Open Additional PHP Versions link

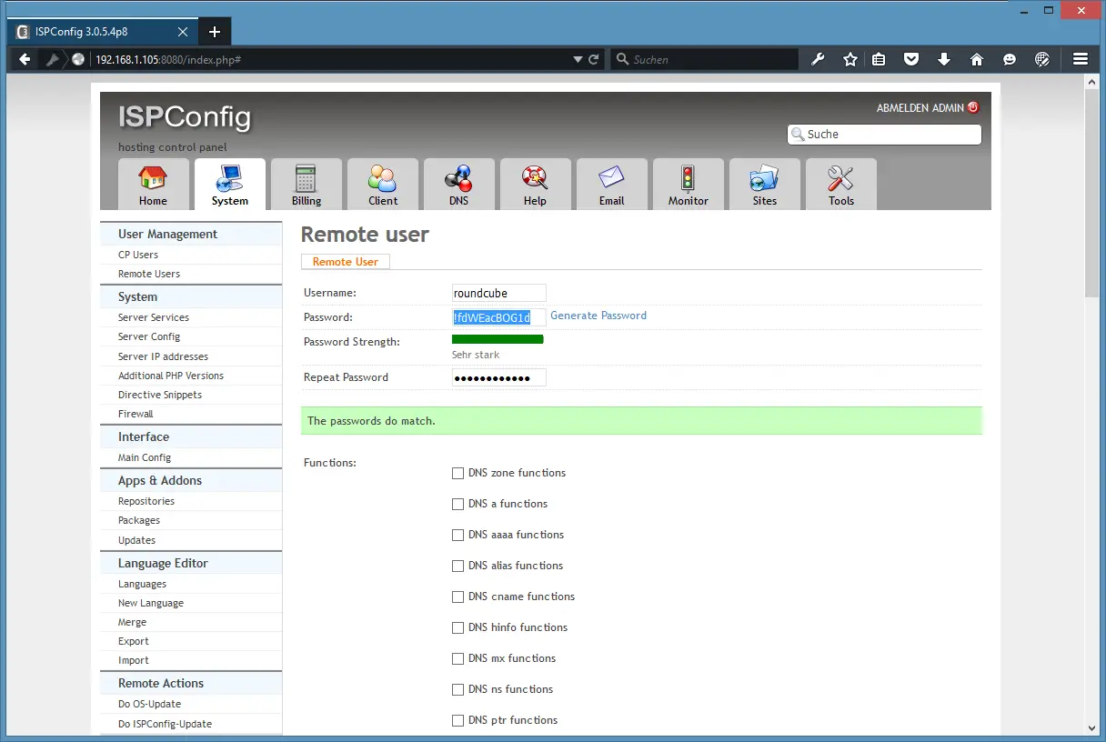point(171,376)
